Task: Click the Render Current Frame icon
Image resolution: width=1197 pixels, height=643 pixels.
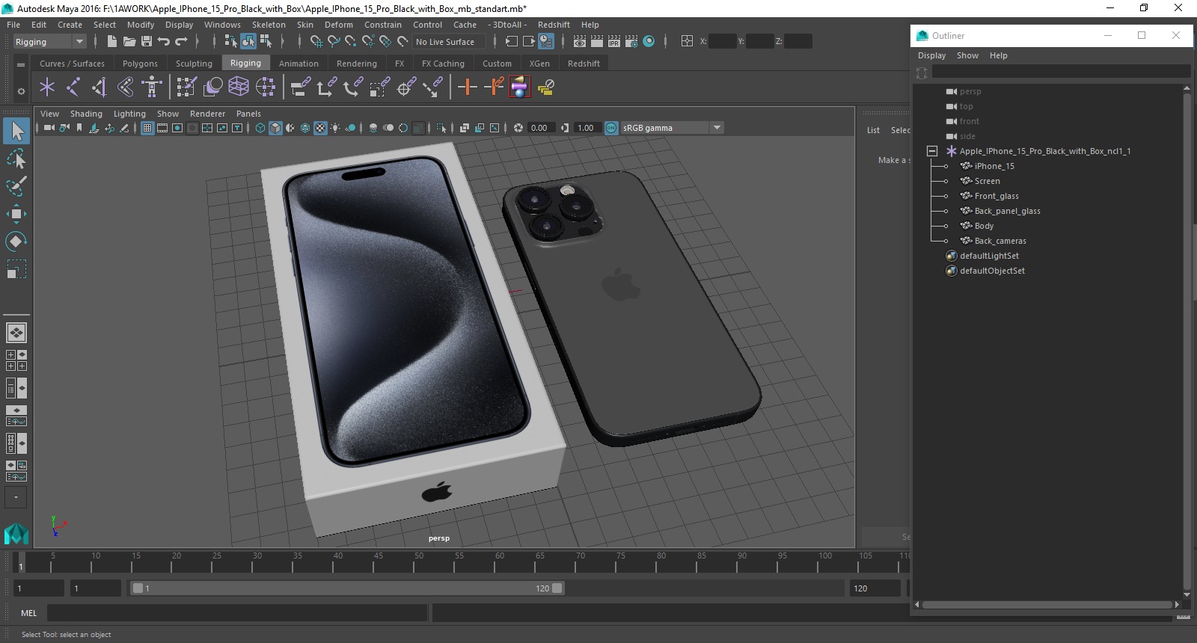Action: point(596,42)
